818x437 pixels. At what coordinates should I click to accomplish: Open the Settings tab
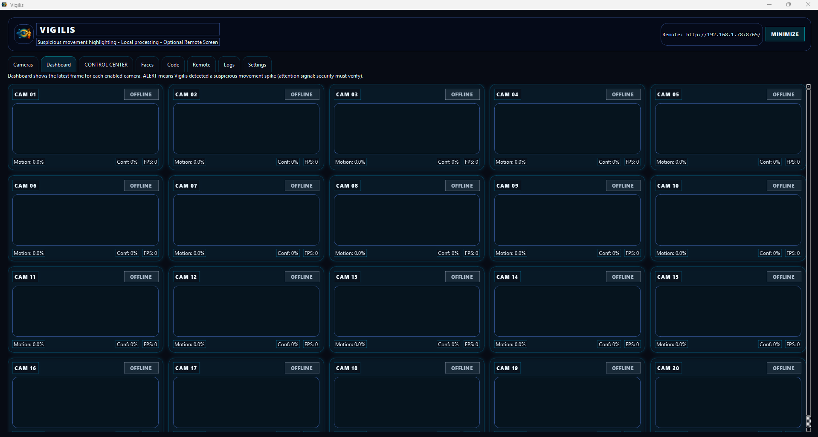tap(257, 64)
